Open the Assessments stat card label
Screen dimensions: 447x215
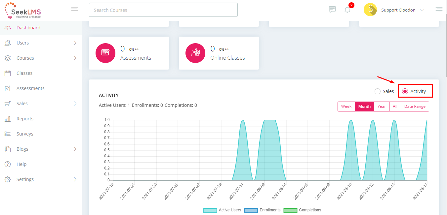136,58
